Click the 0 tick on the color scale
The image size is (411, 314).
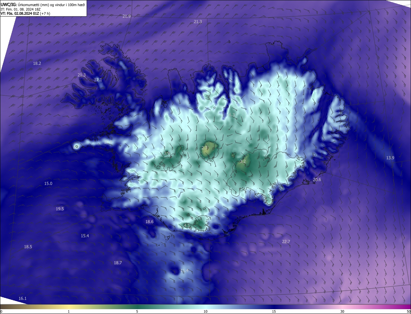[1, 311]
